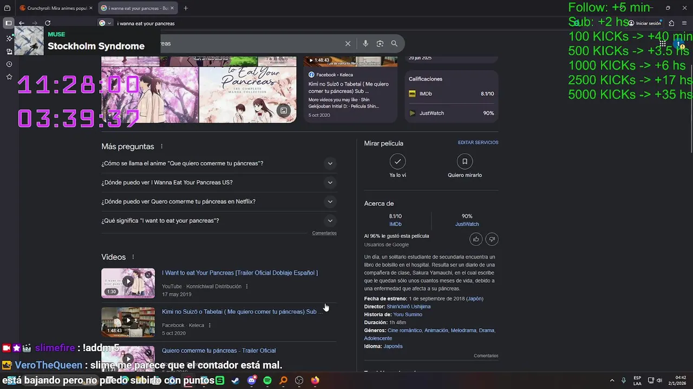Screen dimensions: 693x389
Task: Open Trailer Oficial Doblaje Español video link
Action: pyautogui.click(x=240, y=273)
